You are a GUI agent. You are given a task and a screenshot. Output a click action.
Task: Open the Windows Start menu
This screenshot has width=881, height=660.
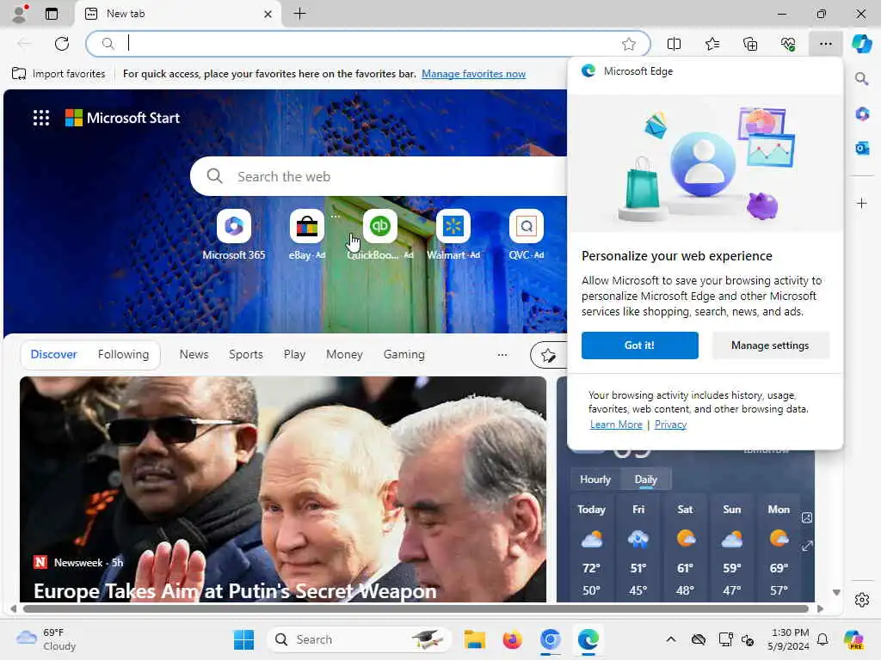243,639
